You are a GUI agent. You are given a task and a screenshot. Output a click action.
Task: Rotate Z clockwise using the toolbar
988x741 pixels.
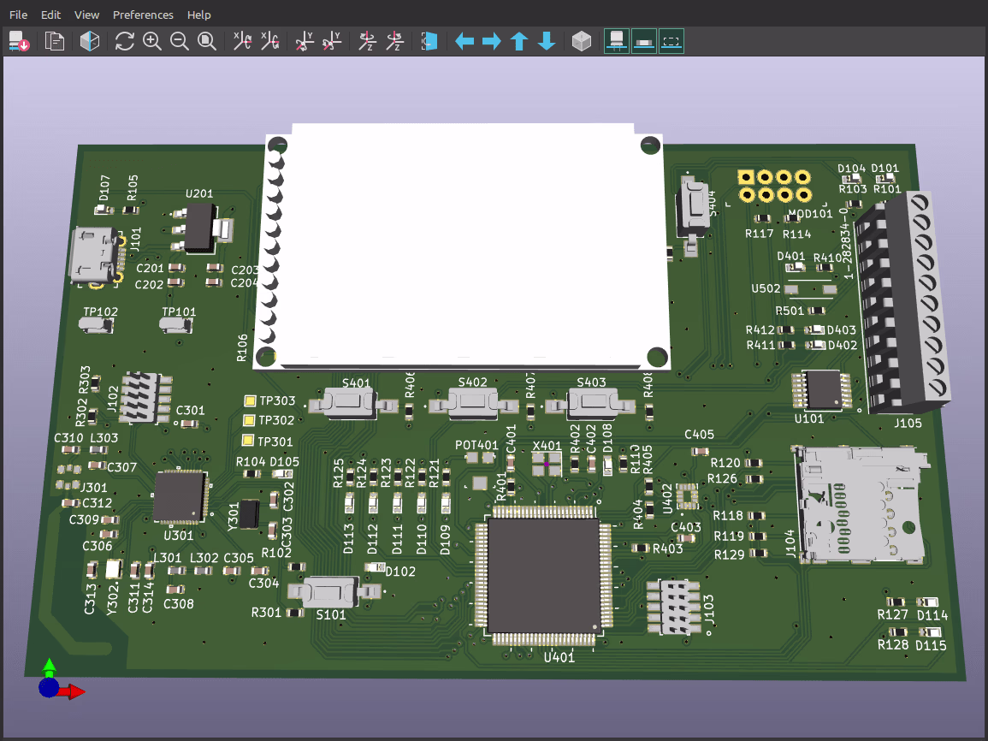tap(368, 41)
